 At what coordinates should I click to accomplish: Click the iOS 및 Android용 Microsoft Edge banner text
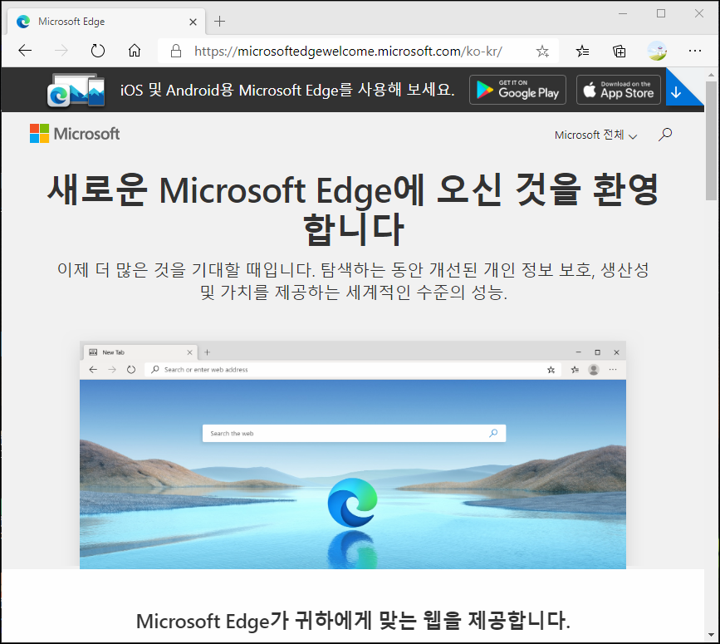[x=287, y=90]
